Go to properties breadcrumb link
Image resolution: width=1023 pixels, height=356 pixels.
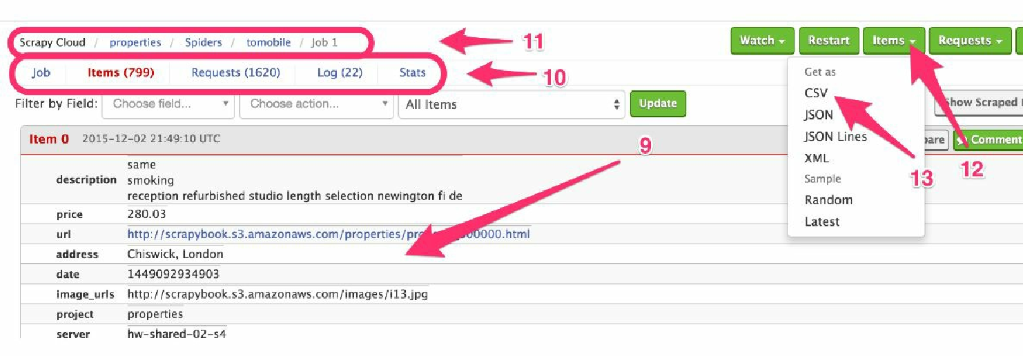135,42
